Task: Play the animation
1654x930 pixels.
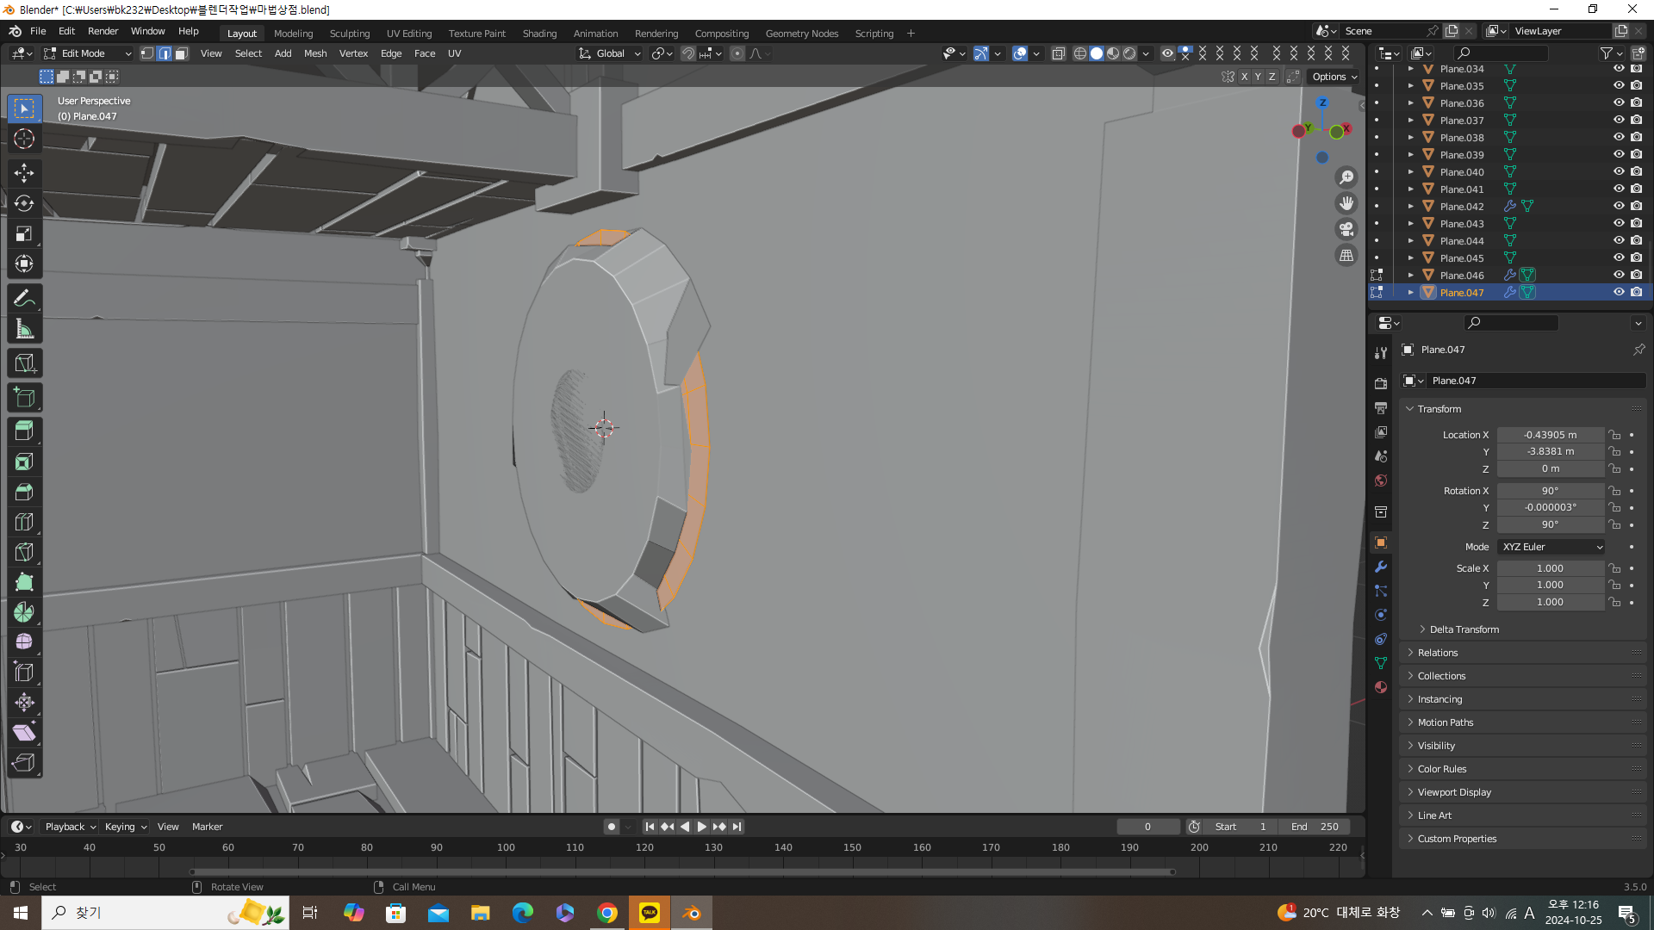Action: (701, 827)
